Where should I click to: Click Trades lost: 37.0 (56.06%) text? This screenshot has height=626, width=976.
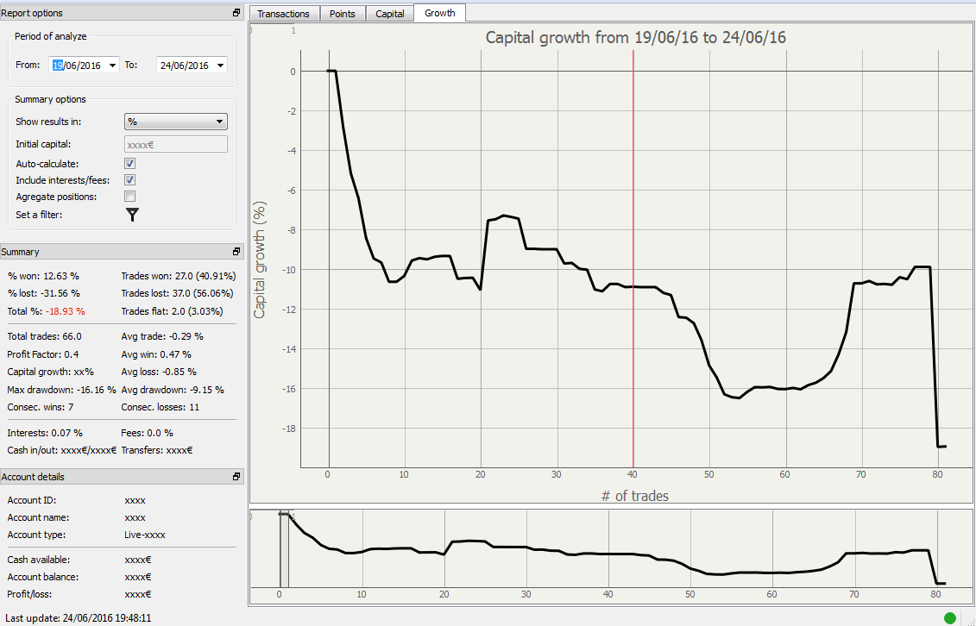pos(178,293)
